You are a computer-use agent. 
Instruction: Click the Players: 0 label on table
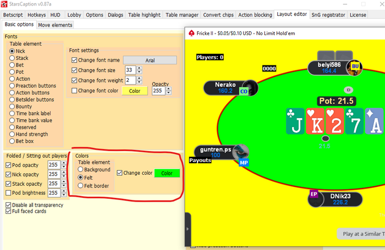210,57
